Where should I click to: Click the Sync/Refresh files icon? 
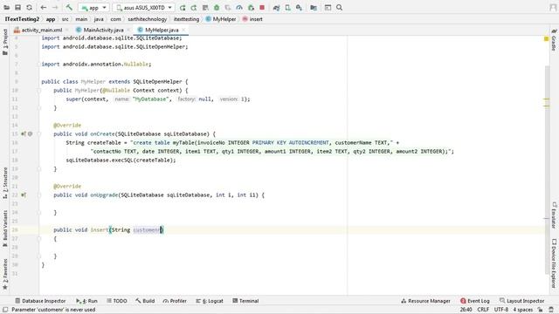click(29, 8)
